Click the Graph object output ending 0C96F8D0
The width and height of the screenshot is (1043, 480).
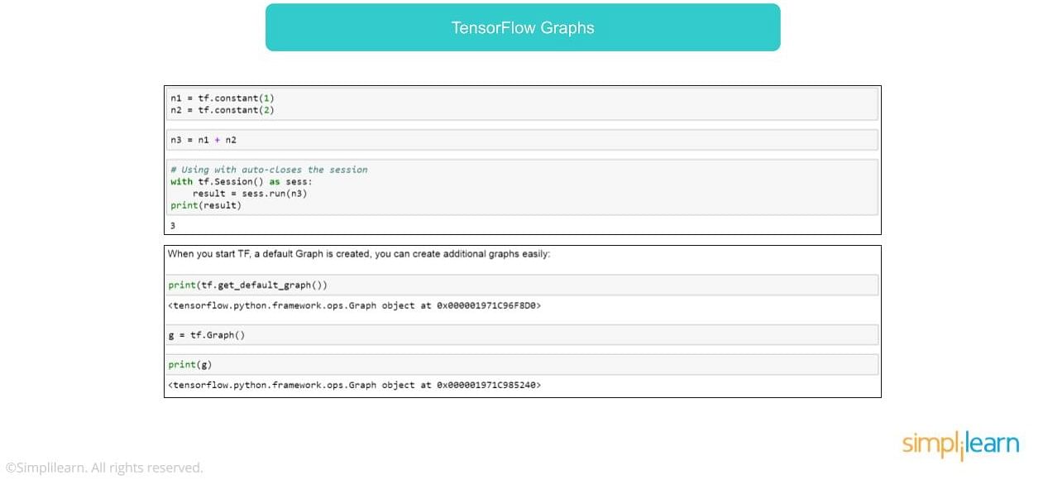355,305
